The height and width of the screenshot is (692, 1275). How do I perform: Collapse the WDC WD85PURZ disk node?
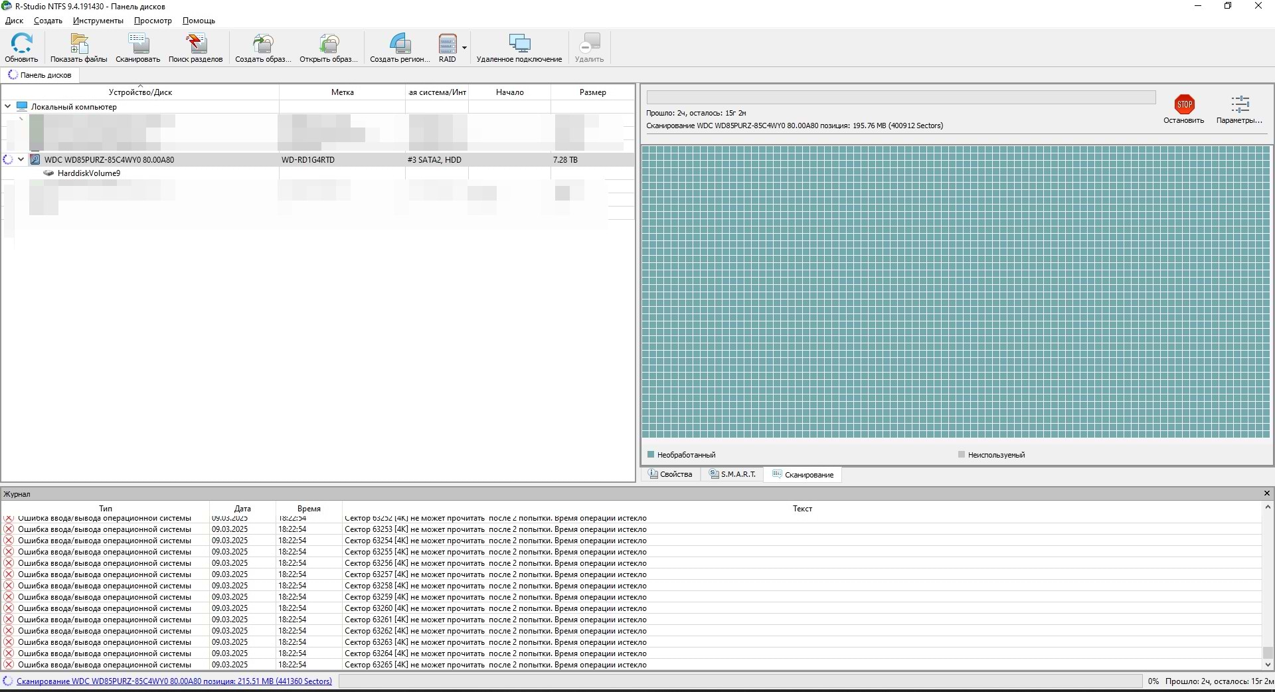pos(21,159)
